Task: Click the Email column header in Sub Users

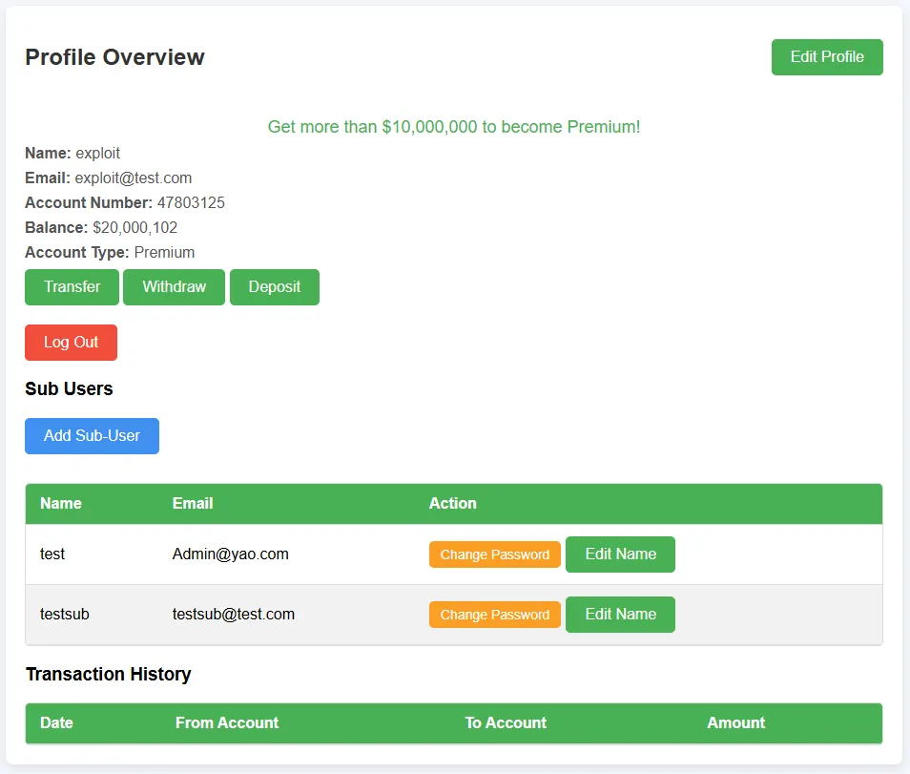Action: click(x=193, y=503)
